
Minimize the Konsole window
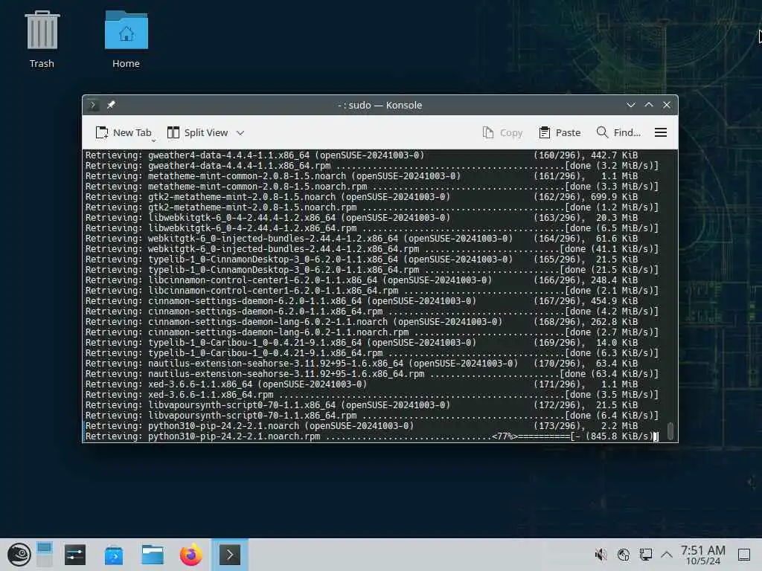631,105
